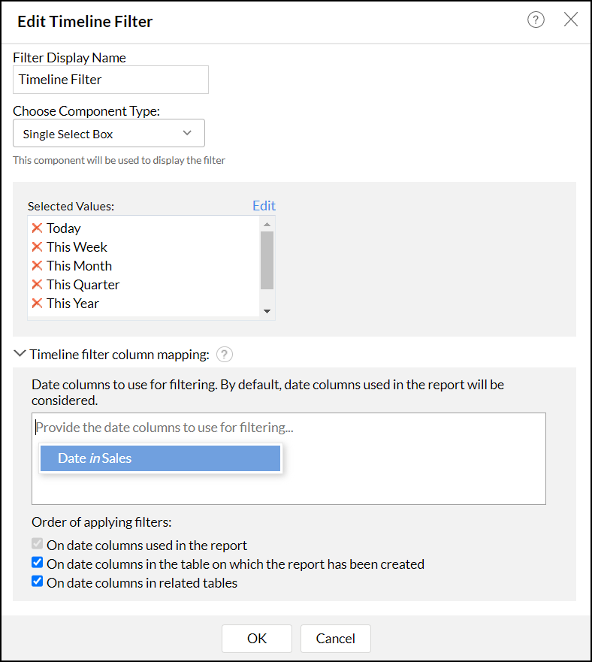Uncheck date columns in the report's table
Screen dimensions: 592x662
[38, 563]
